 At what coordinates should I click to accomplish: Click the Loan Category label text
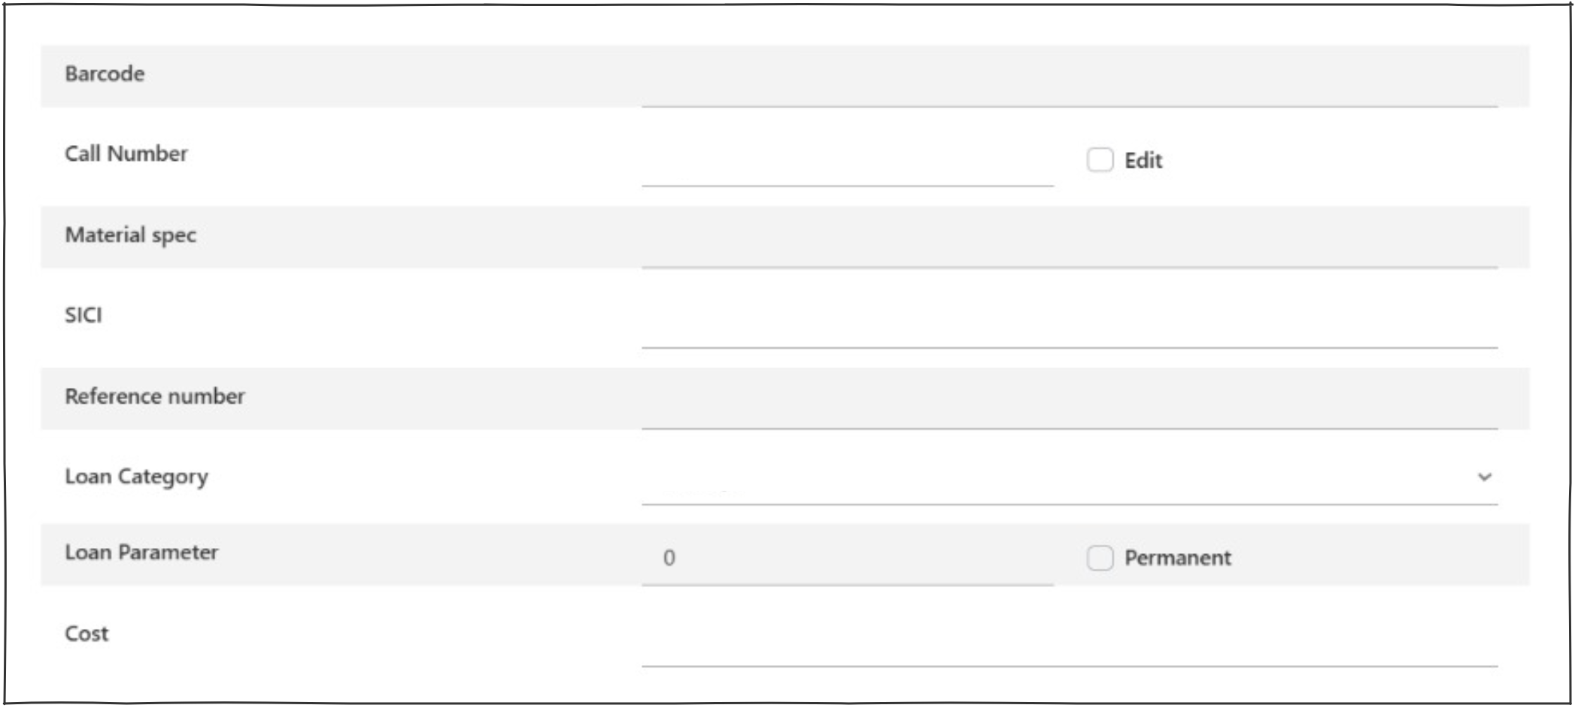click(136, 477)
